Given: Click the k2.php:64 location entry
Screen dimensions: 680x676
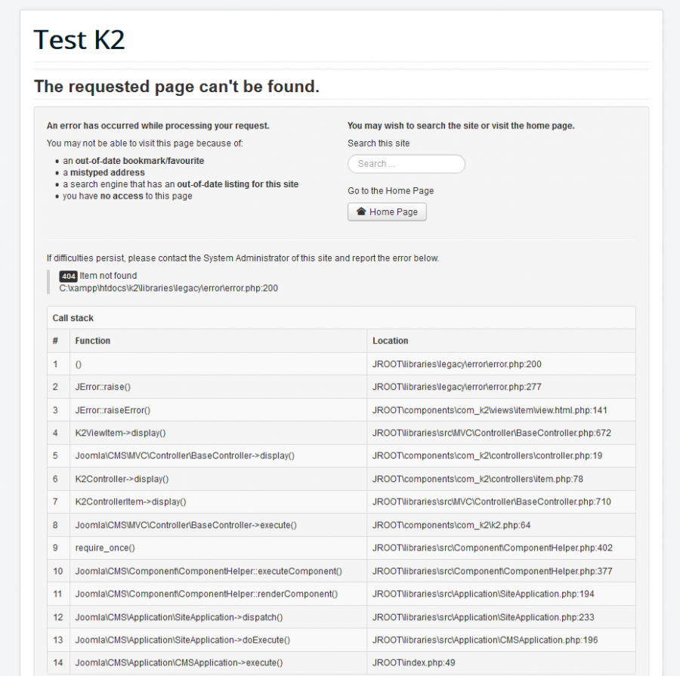Looking at the screenshot, I should coord(452,525).
